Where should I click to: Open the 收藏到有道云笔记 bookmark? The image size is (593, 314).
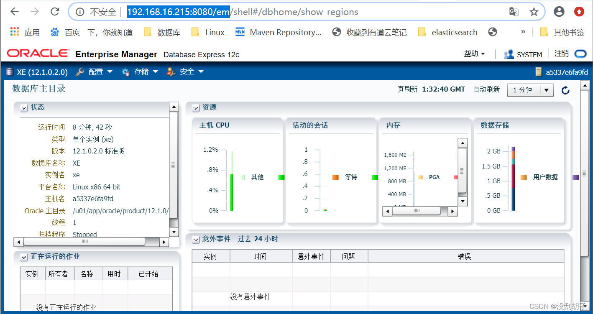pyautogui.click(x=369, y=32)
